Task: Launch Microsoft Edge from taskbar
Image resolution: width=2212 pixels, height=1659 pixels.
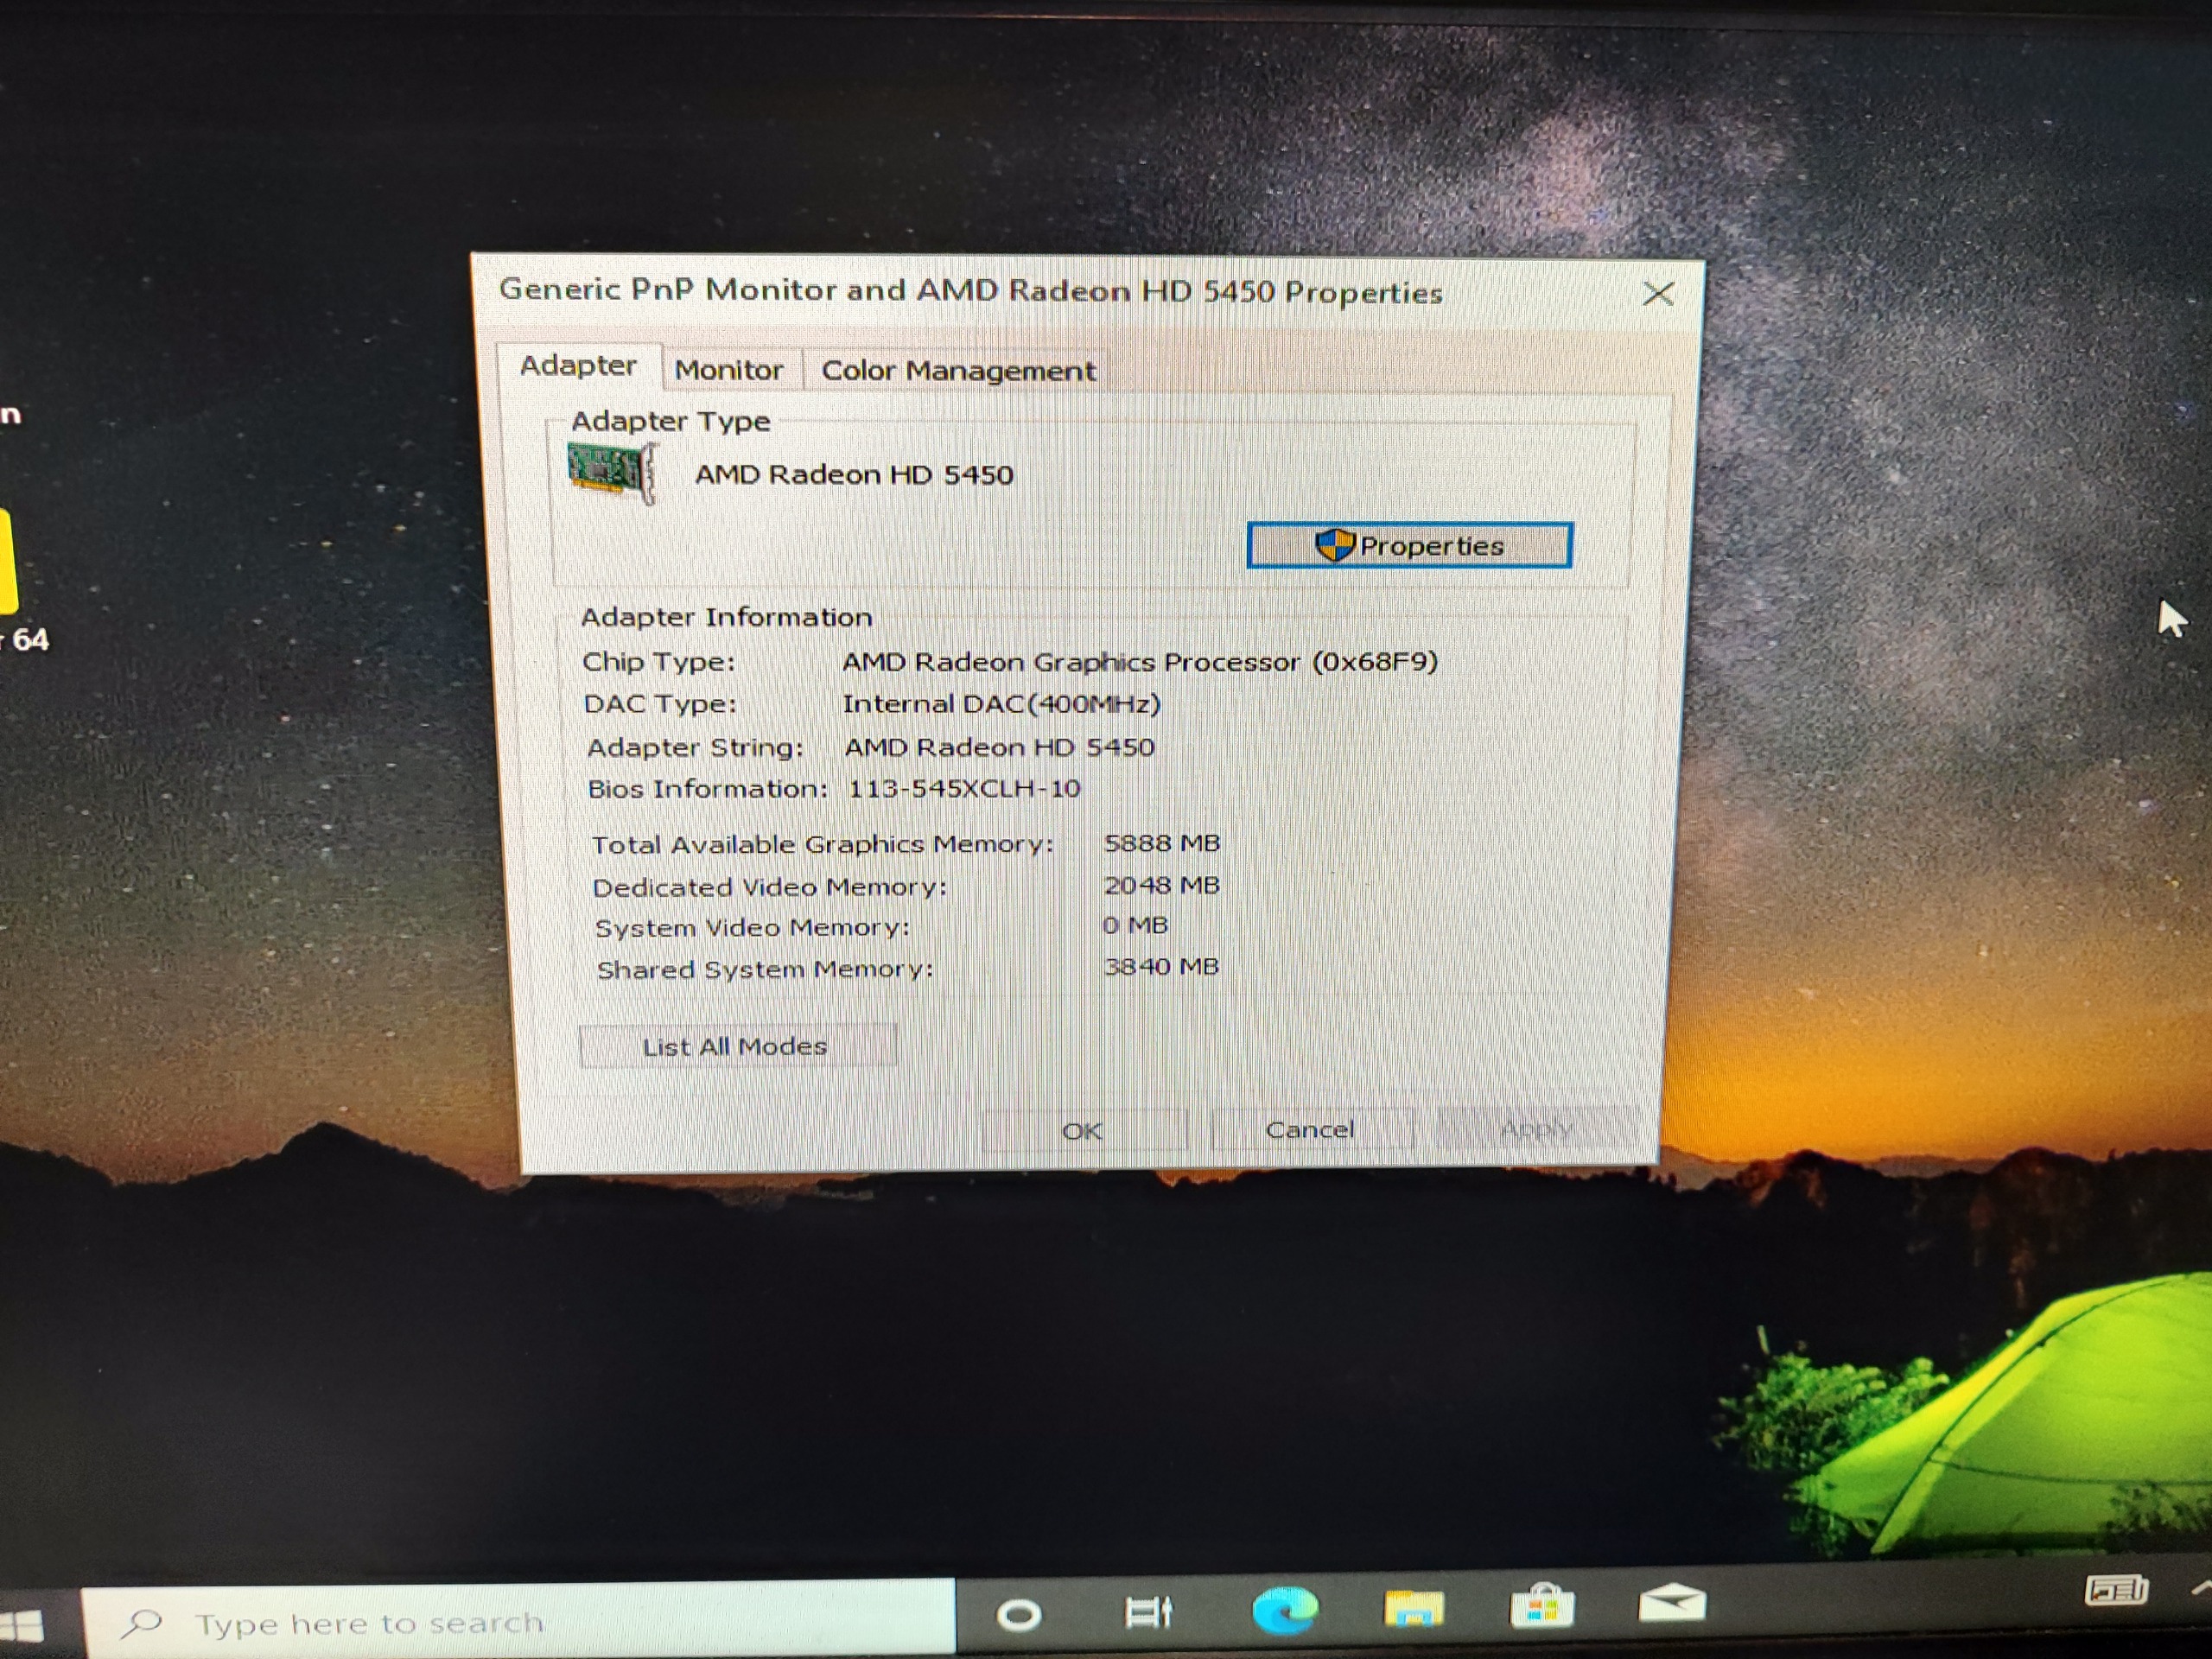Action: (1285, 1609)
